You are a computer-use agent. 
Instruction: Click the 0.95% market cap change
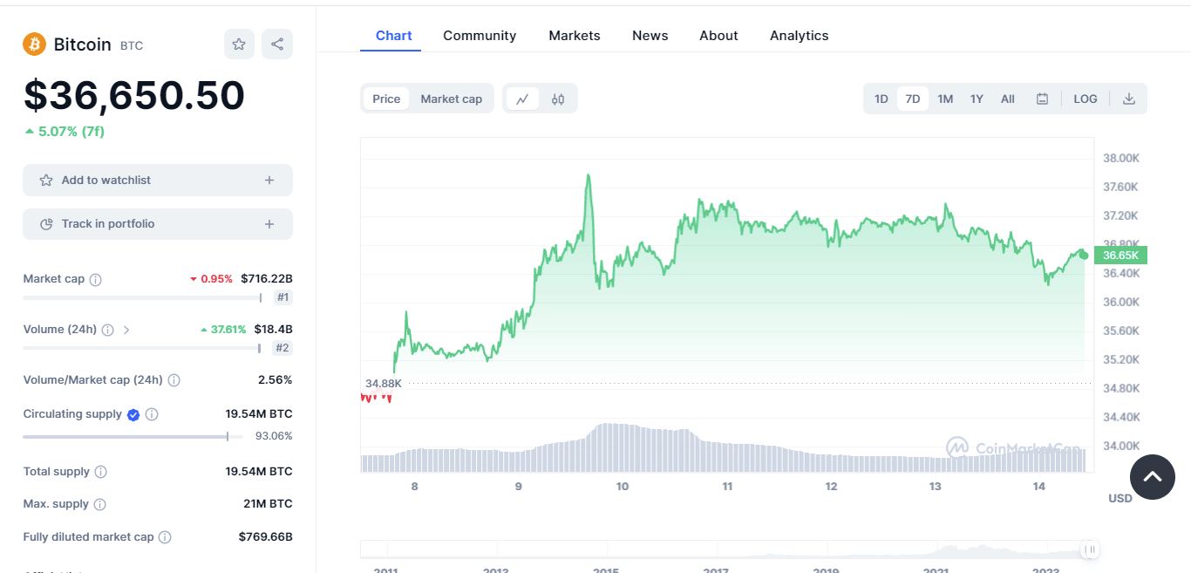click(211, 279)
